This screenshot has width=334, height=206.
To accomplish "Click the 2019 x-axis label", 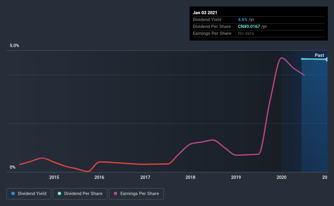I will coord(236,177).
